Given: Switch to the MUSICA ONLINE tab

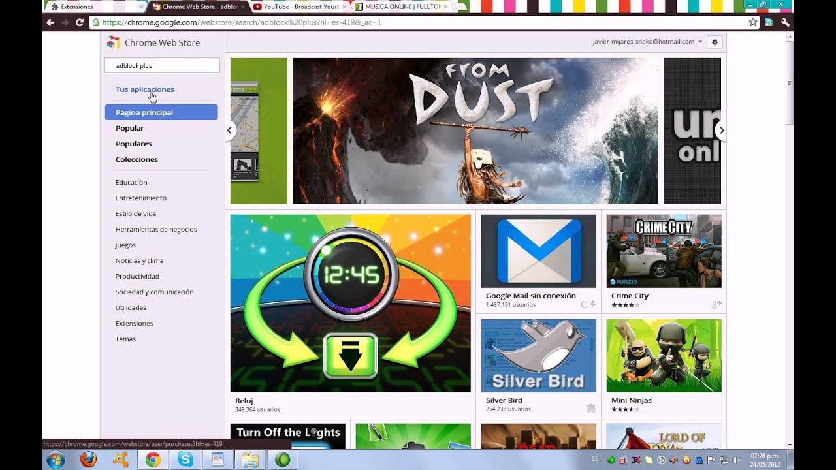Looking at the screenshot, I should click(x=403, y=7).
